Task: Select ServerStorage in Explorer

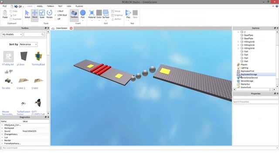Action: (x=247, y=81)
